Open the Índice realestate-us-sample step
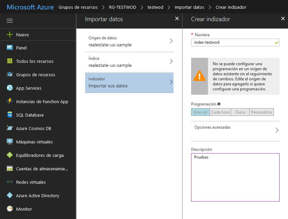Screen dimensions: 288x219 [x=129, y=62]
